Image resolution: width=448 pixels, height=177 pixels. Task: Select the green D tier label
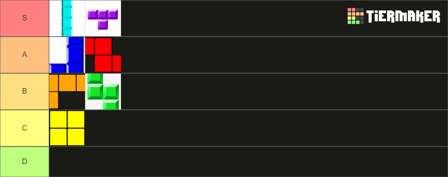point(24,162)
